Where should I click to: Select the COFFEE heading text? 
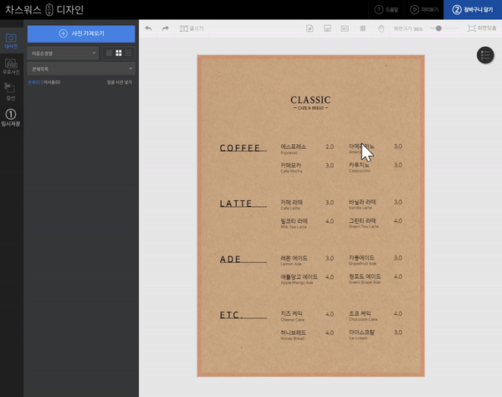240,148
